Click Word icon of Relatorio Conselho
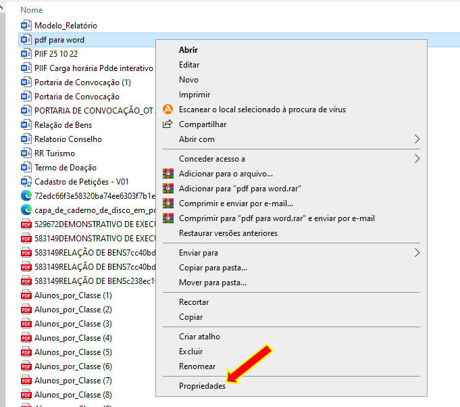460x407 pixels. point(26,139)
